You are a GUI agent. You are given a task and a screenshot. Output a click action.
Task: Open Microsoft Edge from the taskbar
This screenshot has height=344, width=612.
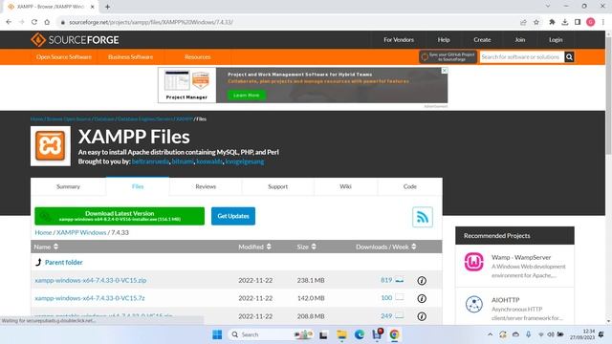tap(360, 334)
